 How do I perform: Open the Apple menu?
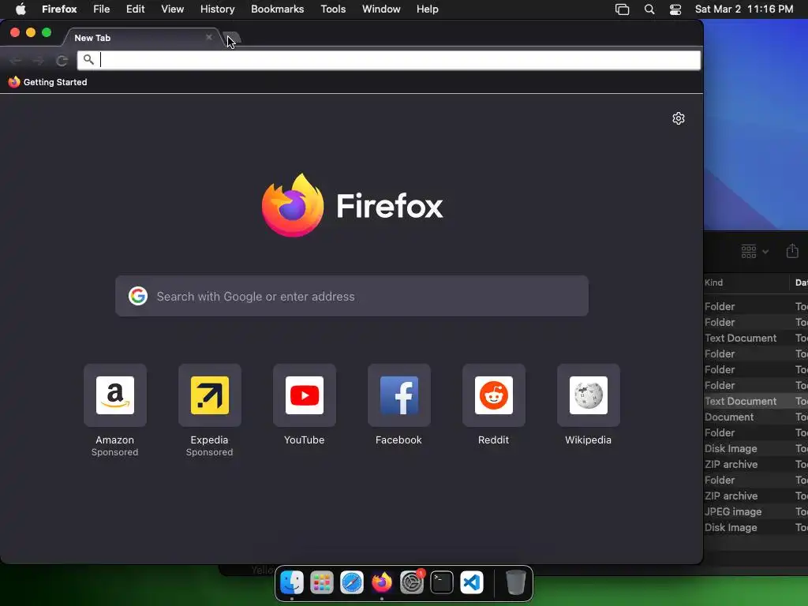21,9
